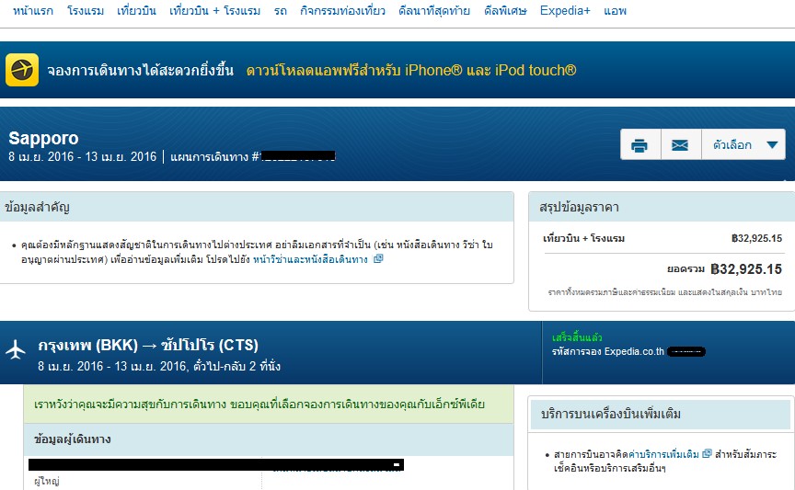Click the arrow next to ตัวเลือก
Viewport: 795px width, 490px height.
tap(772, 145)
